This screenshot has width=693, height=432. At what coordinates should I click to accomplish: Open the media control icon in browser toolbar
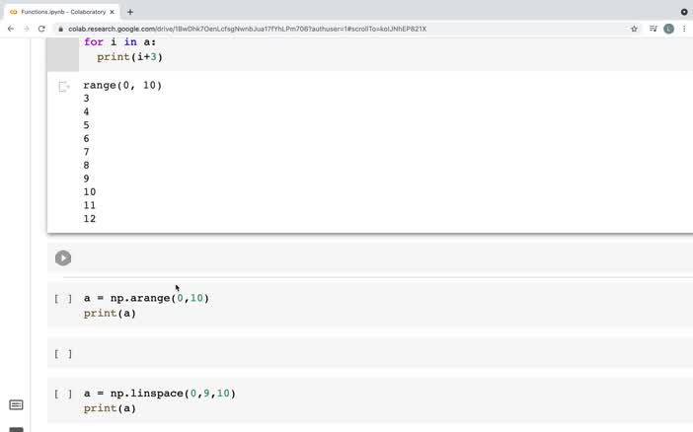[x=653, y=29]
